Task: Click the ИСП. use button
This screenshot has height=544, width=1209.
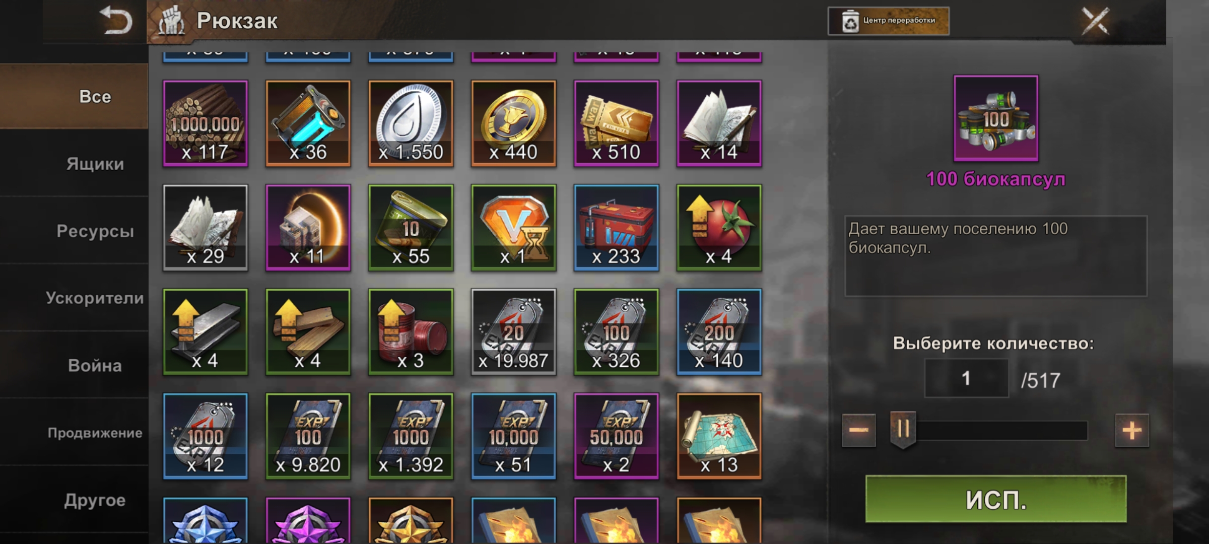Action: pyautogui.click(x=996, y=499)
